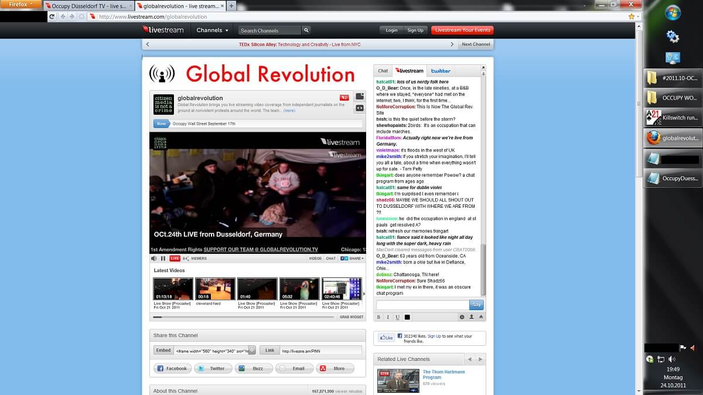Switch to the Twitter chat tab

point(441,71)
